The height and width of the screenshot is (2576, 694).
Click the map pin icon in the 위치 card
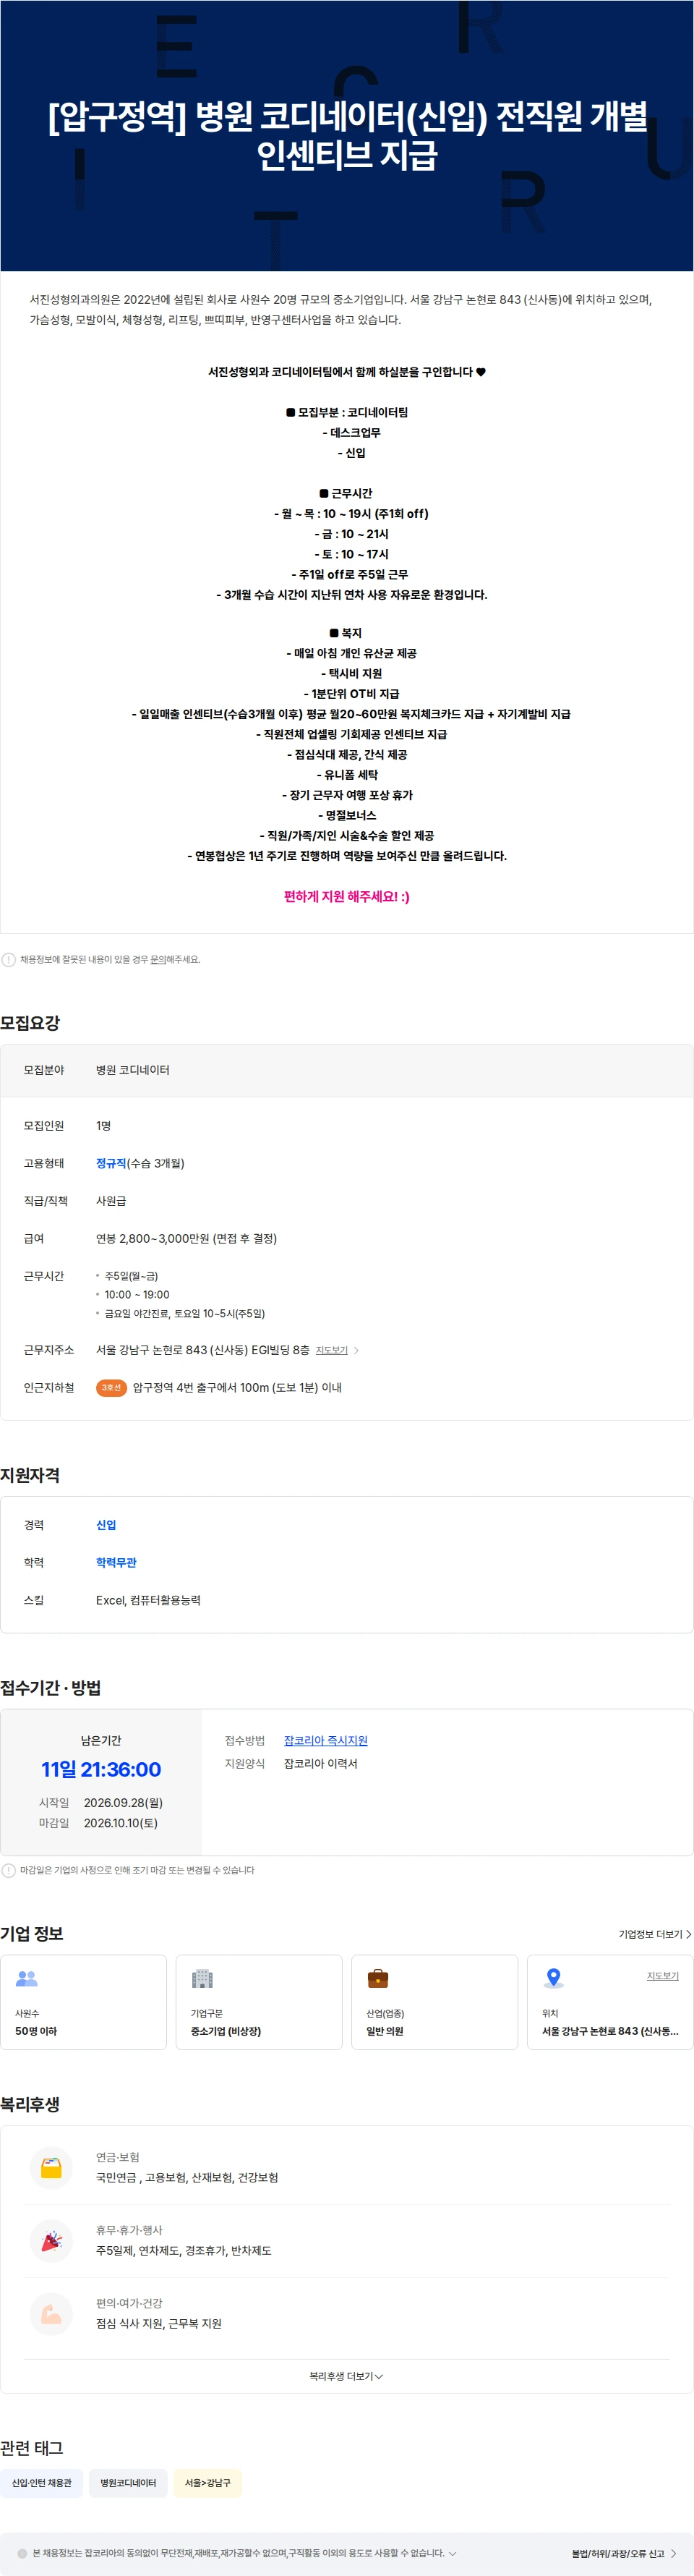tap(553, 1978)
